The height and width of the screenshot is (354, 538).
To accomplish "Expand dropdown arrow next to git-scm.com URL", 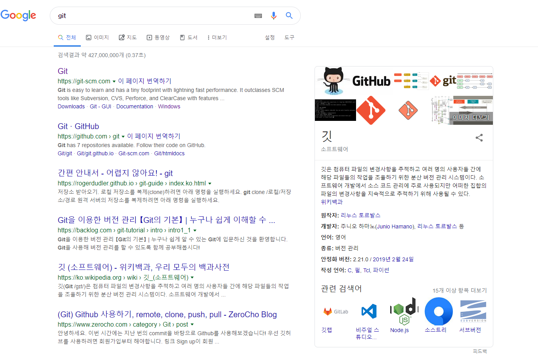I will pyautogui.click(x=114, y=81).
